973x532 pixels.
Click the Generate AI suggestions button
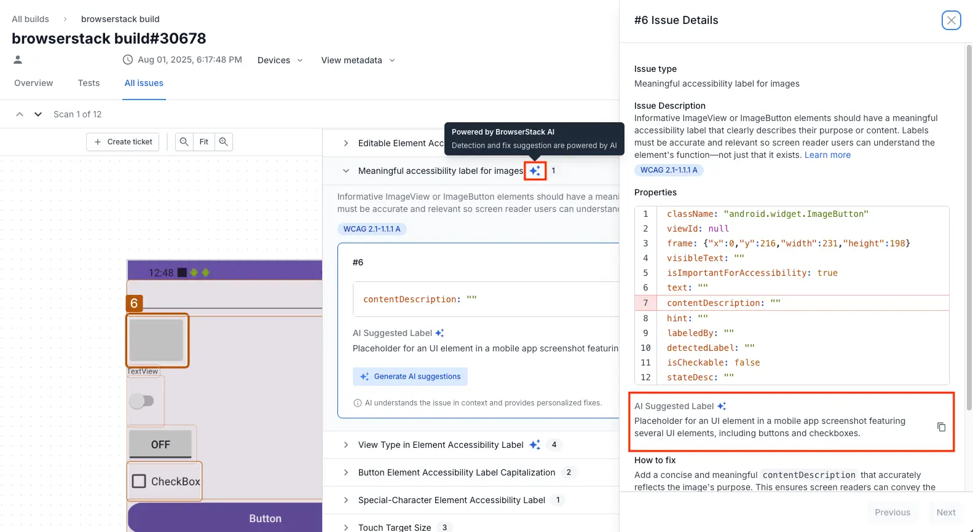pyautogui.click(x=410, y=377)
